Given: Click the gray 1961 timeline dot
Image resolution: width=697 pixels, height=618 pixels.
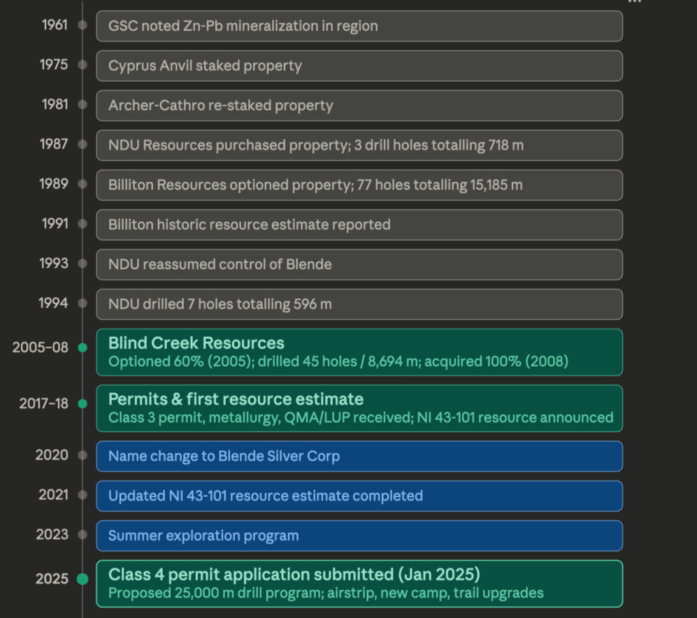Looking at the screenshot, I should tap(82, 25).
